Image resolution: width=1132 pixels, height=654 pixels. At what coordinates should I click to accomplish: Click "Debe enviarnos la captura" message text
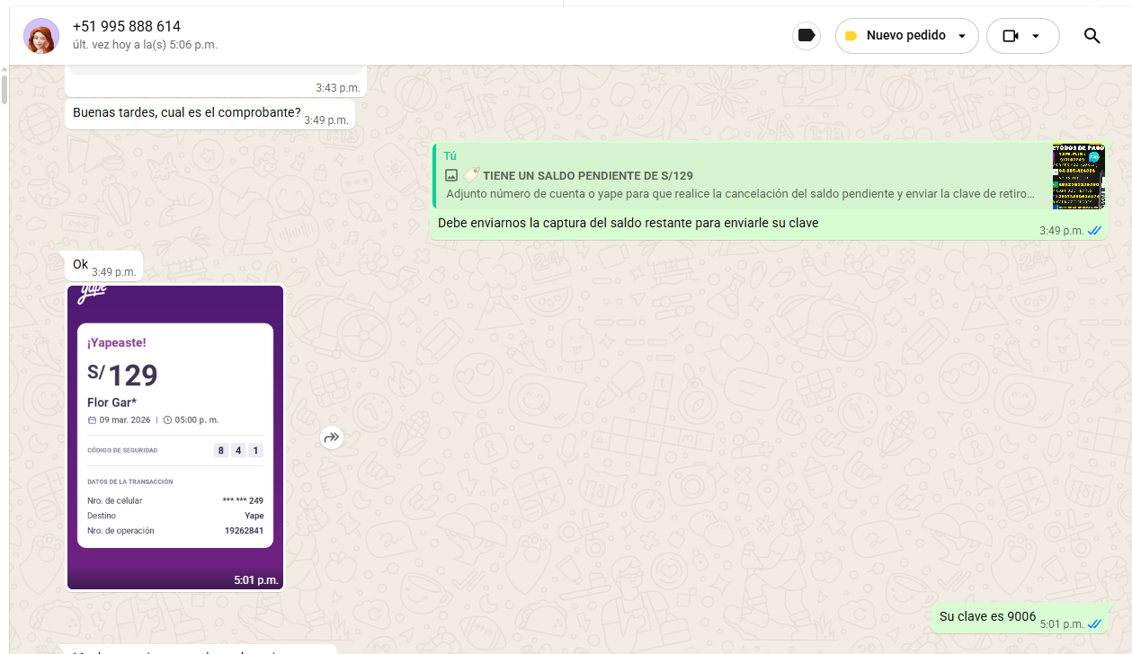pos(628,223)
